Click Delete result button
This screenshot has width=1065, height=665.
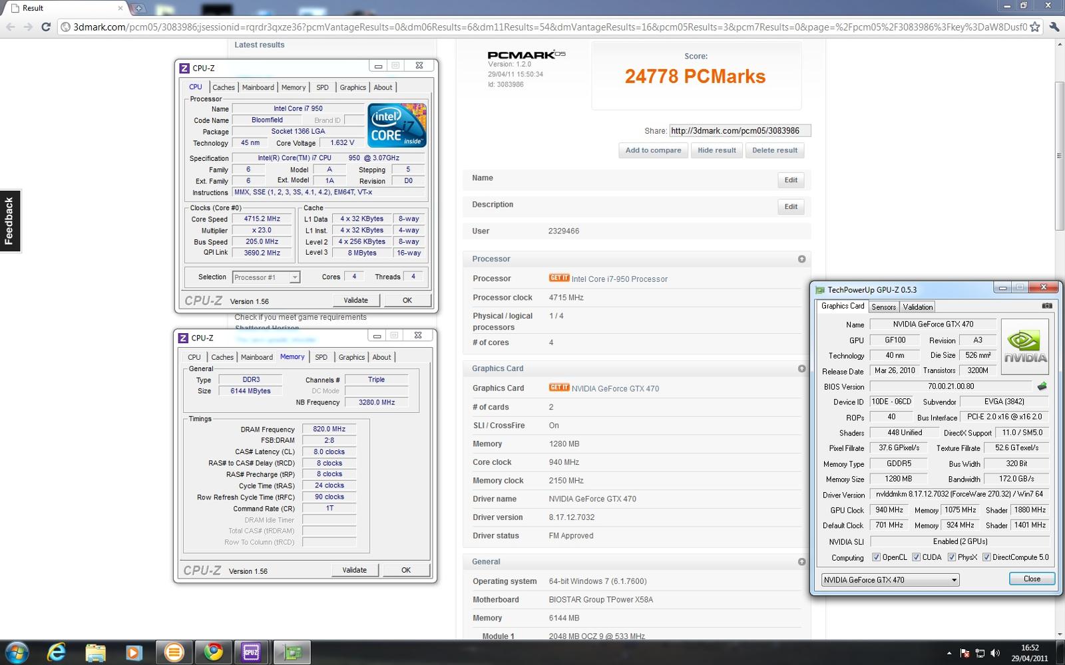pyautogui.click(x=774, y=150)
